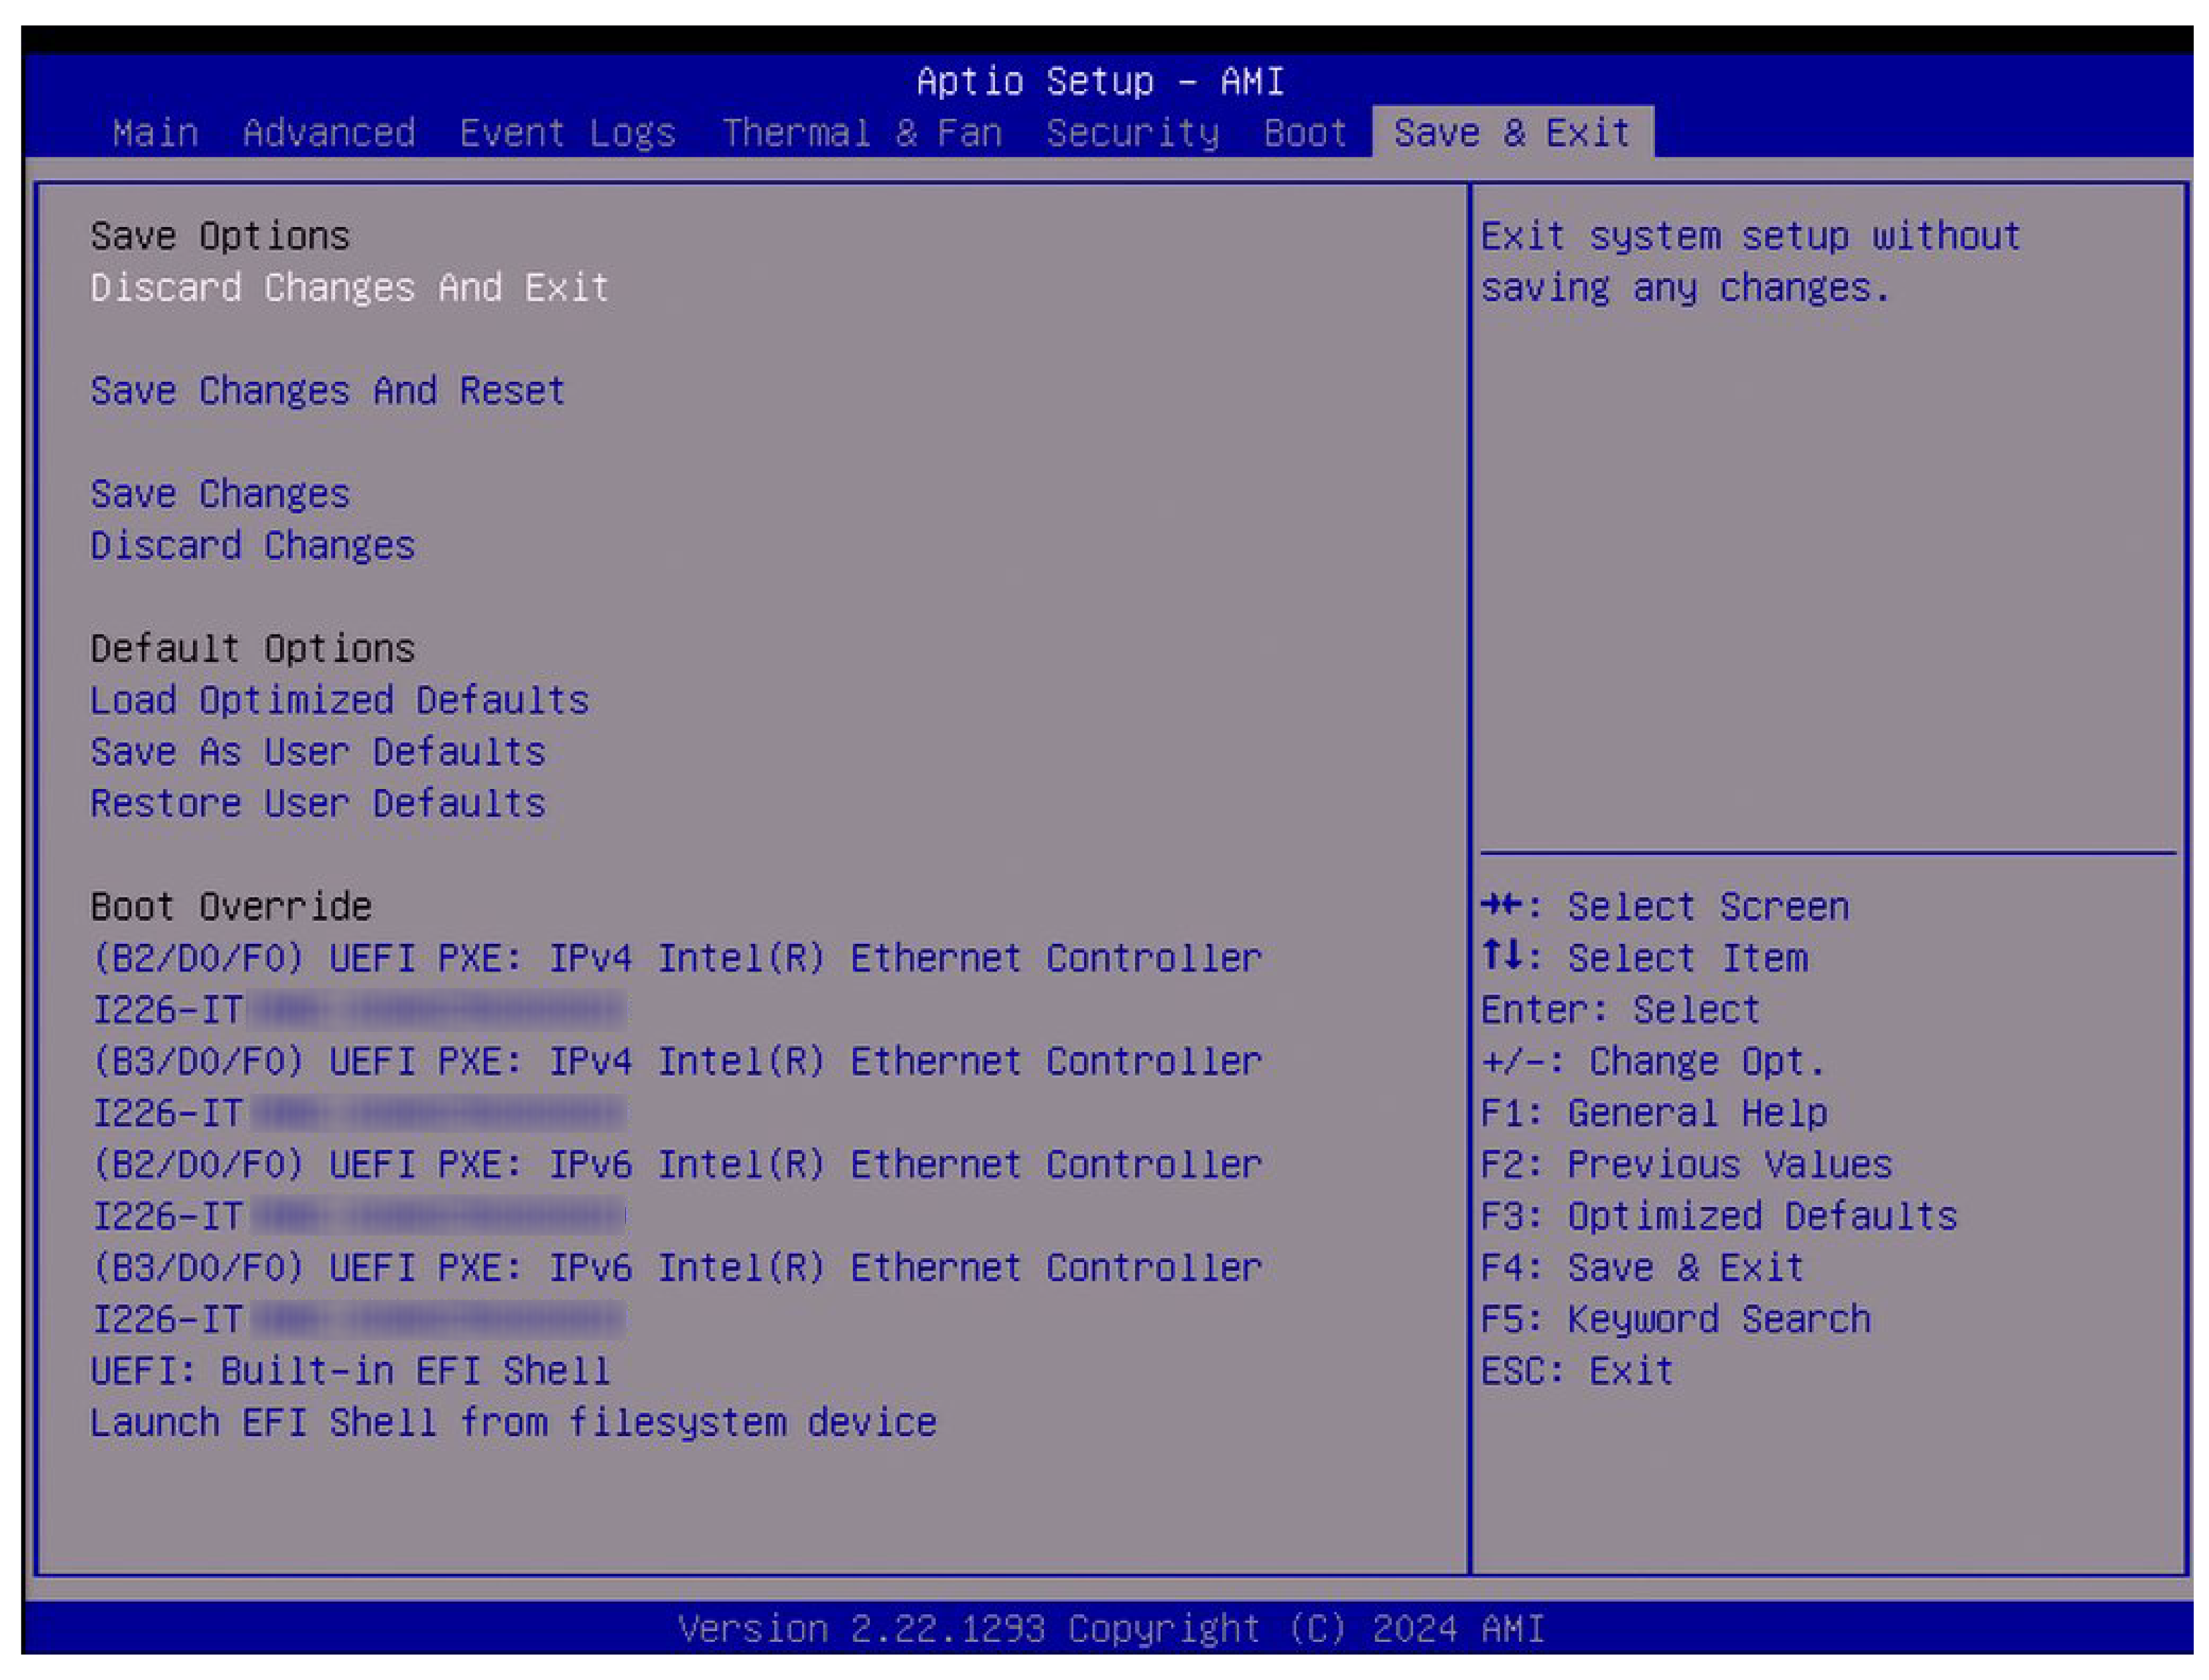Screen dimensions: 2209x1680
Task: Open the Boot tab
Action: [1304, 133]
